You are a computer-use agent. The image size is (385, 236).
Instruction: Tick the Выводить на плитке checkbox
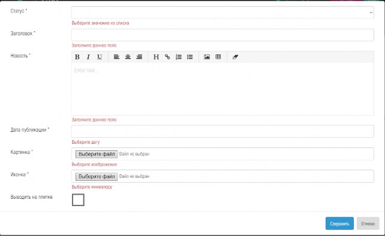pyautogui.click(x=78, y=199)
